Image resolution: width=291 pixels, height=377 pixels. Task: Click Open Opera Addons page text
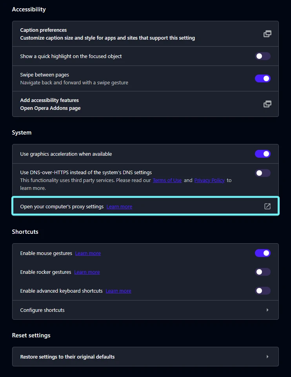pyautogui.click(x=50, y=108)
